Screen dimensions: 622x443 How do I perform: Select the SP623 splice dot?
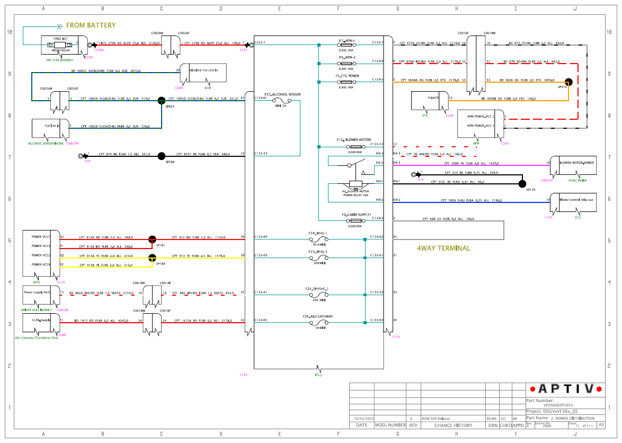click(162, 101)
